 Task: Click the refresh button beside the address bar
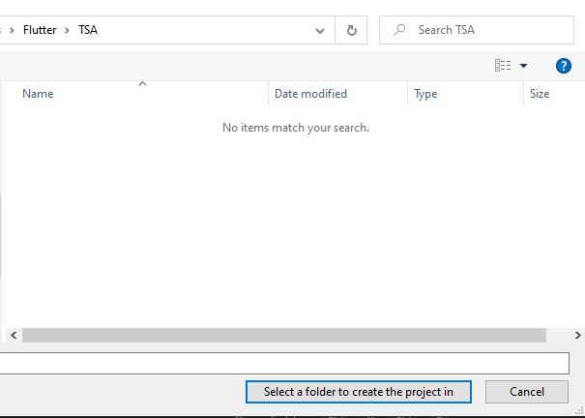click(351, 30)
